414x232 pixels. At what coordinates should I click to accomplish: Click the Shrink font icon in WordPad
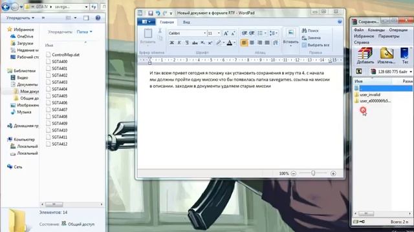click(233, 33)
